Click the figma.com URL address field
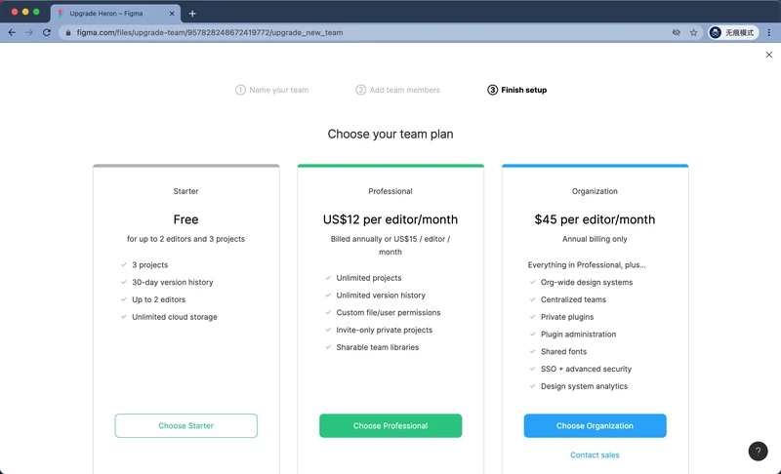This screenshot has width=781, height=474. (x=369, y=32)
